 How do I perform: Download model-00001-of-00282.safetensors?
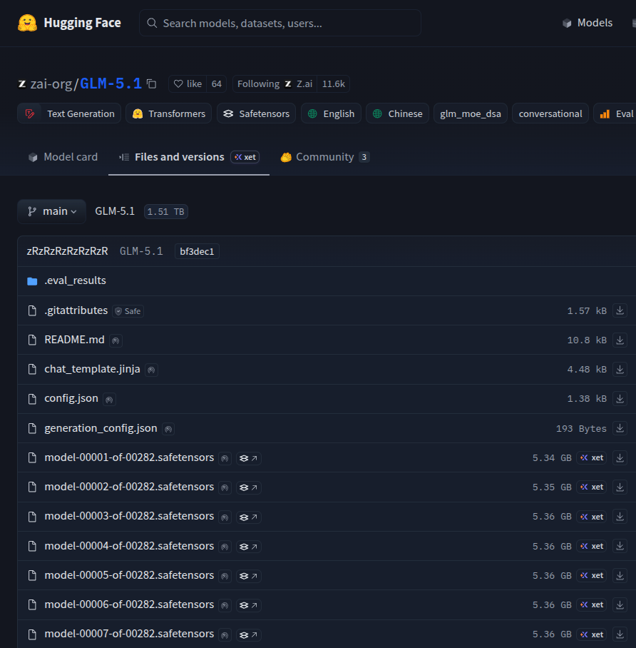click(x=620, y=458)
